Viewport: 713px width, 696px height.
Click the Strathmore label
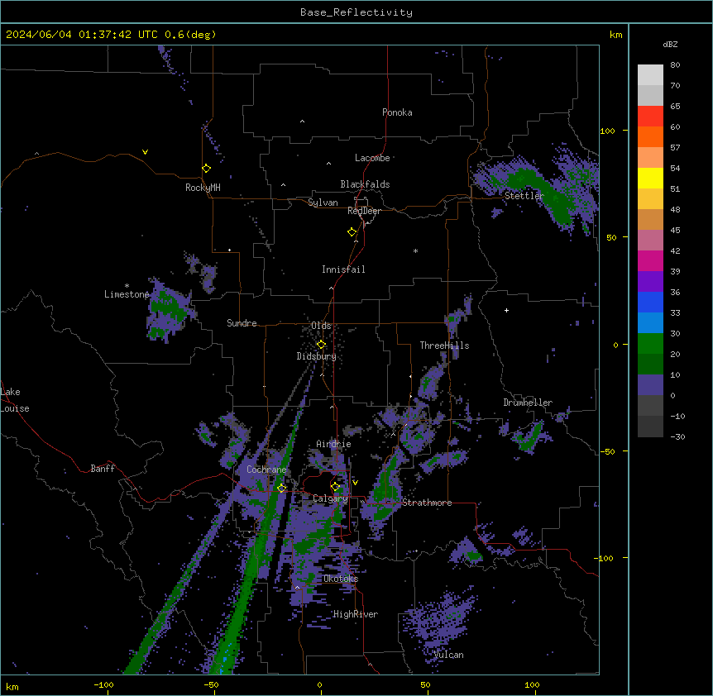[x=427, y=503]
